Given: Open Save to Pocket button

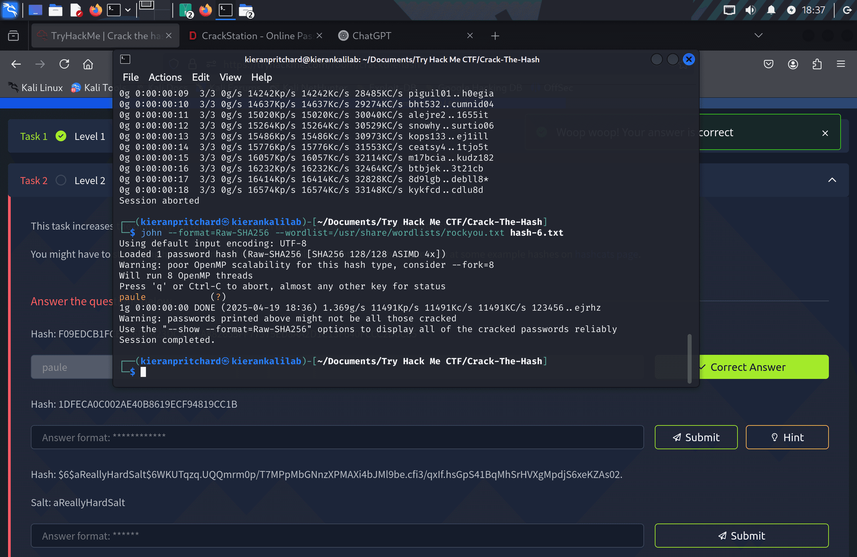Looking at the screenshot, I should [768, 64].
